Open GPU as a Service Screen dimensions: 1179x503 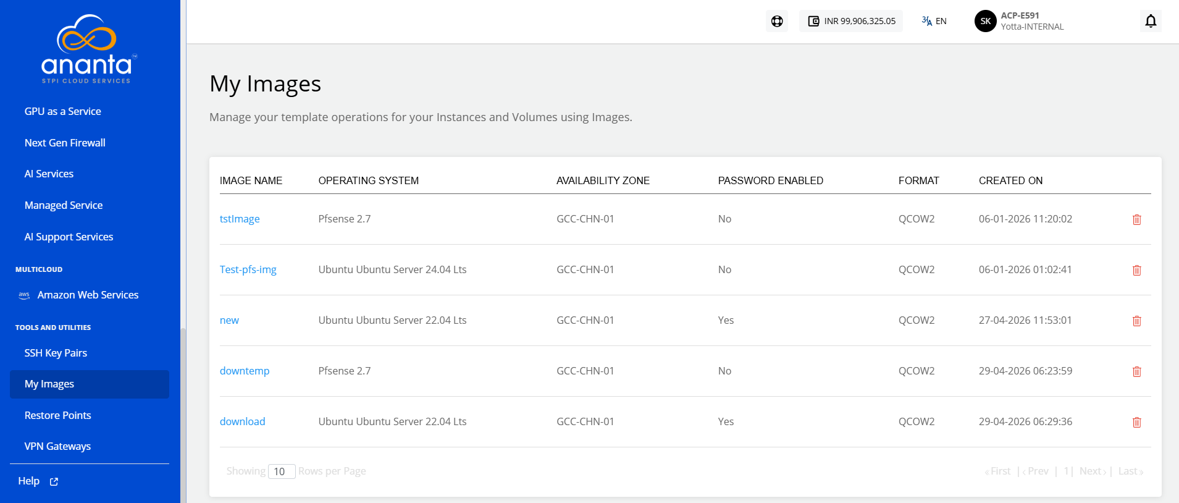click(x=63, y=111)
